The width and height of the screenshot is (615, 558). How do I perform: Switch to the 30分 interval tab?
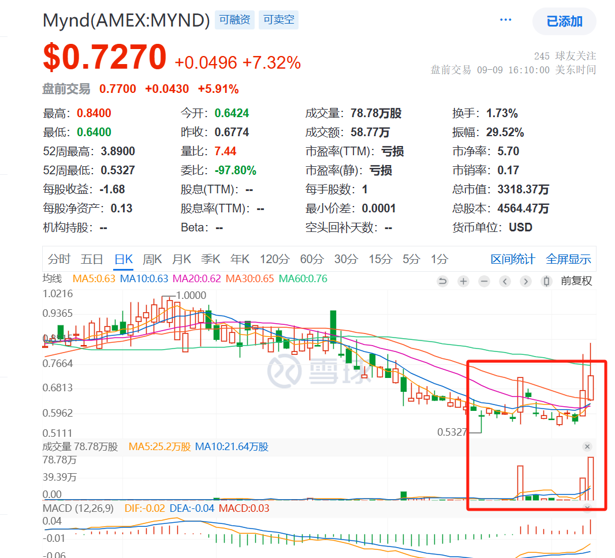346,259
